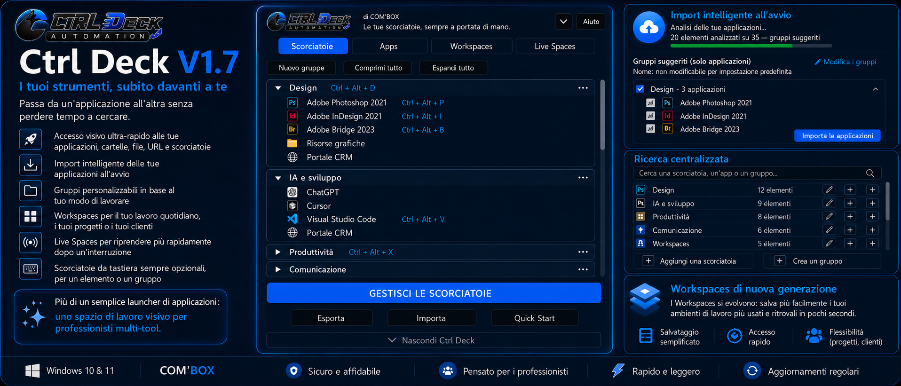Click Espandi tutto button
Screen dimensions: 901x386
pos(453,68)
